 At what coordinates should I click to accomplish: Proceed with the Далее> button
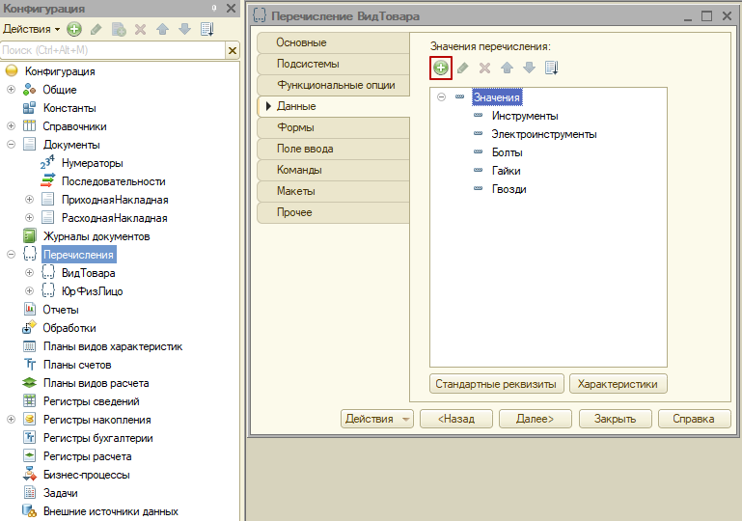point(536,419)
